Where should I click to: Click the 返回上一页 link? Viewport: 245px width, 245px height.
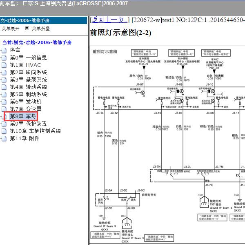coord(109,20)
